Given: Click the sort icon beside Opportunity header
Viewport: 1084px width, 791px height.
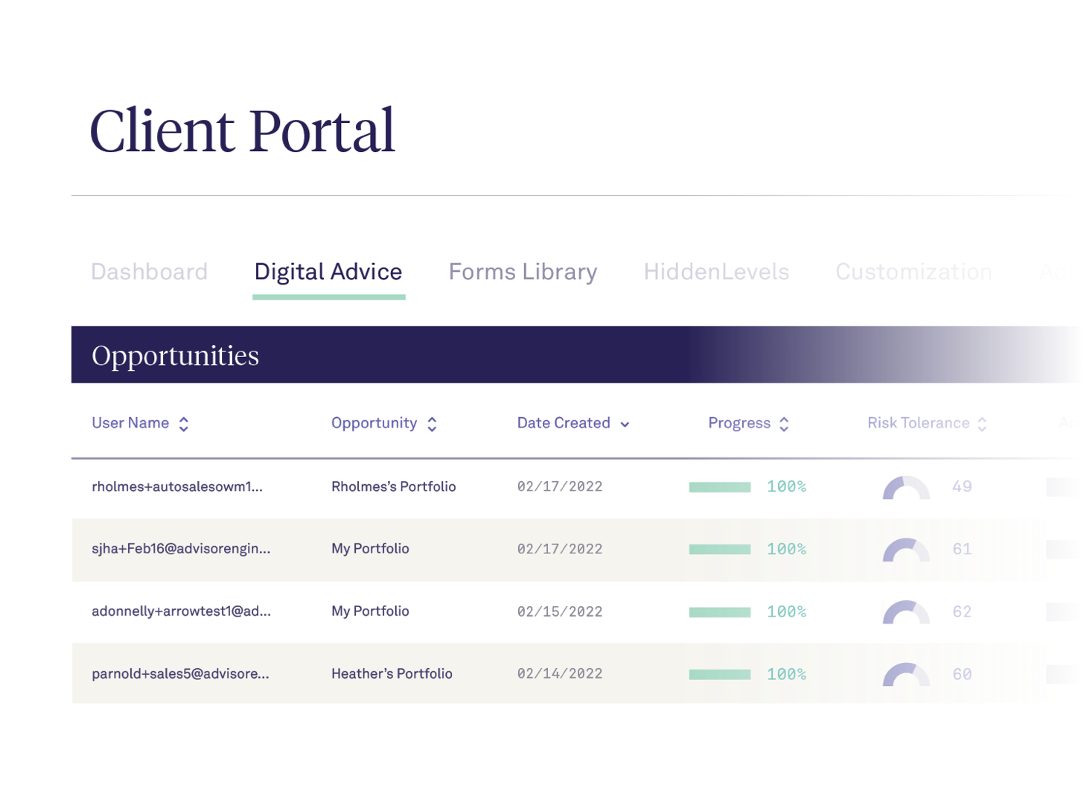Looking at the screenshot, I should tap(432, 423).
